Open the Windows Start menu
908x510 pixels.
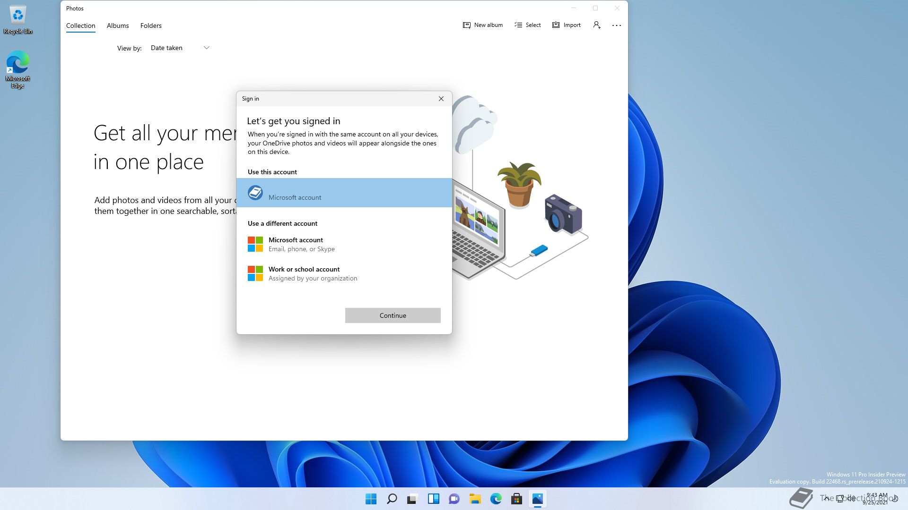371,499
